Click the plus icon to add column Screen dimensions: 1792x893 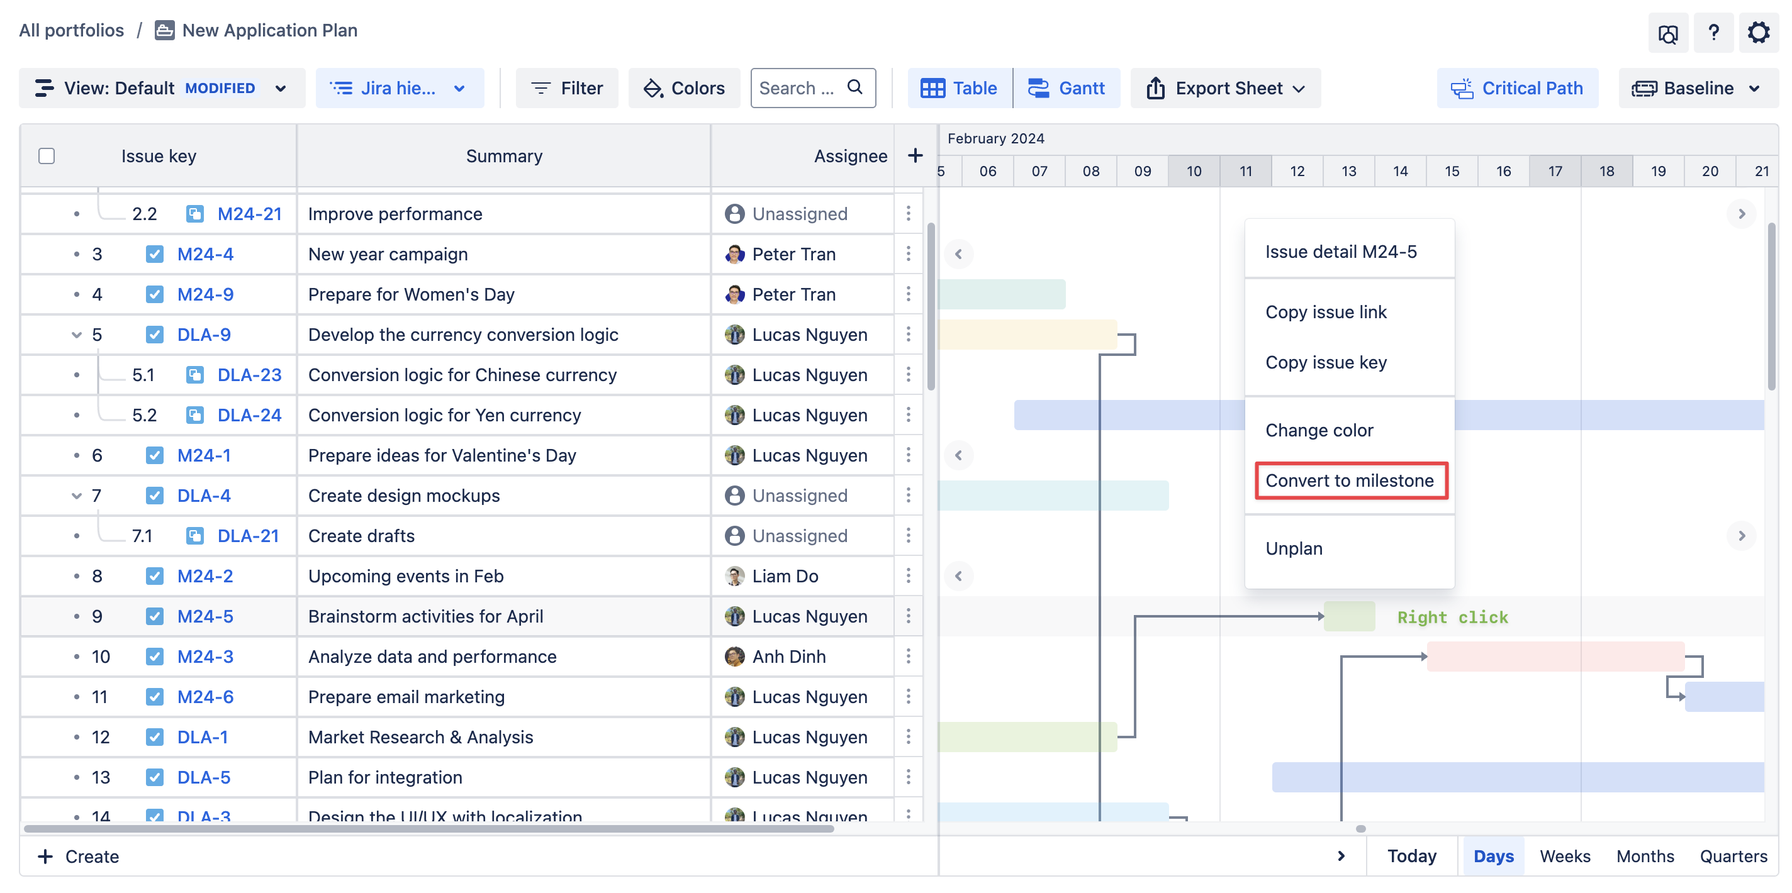click(x=915, y=156)
